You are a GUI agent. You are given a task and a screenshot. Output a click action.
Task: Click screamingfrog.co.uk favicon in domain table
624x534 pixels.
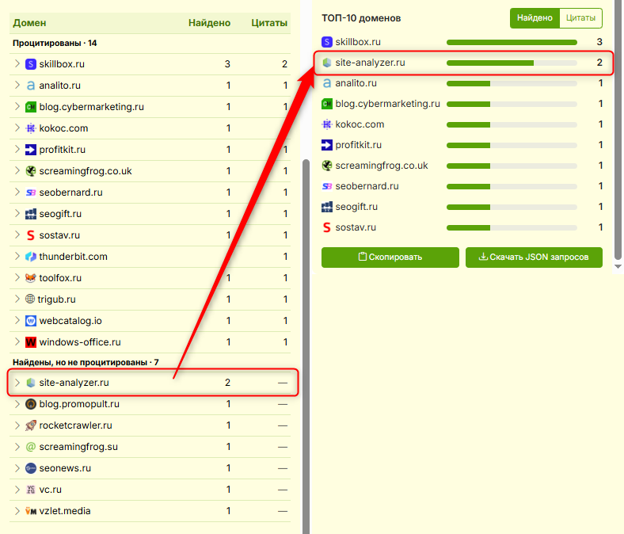(31, 171)
